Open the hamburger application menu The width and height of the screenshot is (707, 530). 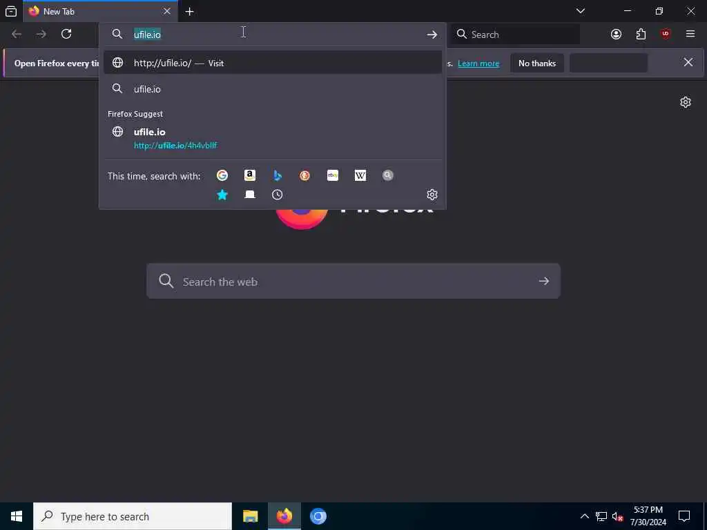pyautogui.click(x=690, y=35)
